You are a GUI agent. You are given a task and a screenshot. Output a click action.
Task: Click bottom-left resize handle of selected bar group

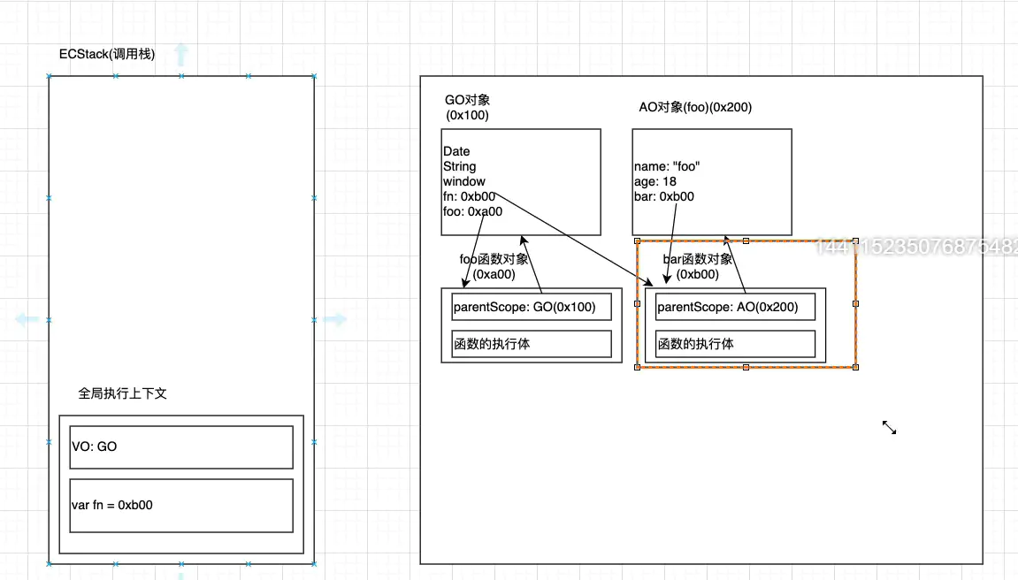(x=637, y=366)
